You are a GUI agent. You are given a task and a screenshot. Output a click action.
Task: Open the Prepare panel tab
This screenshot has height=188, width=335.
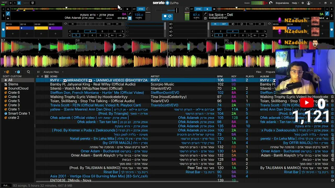click(x=270, y=72)
